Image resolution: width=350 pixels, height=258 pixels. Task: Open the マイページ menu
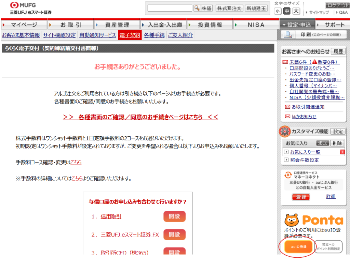[x=24, y=25]
